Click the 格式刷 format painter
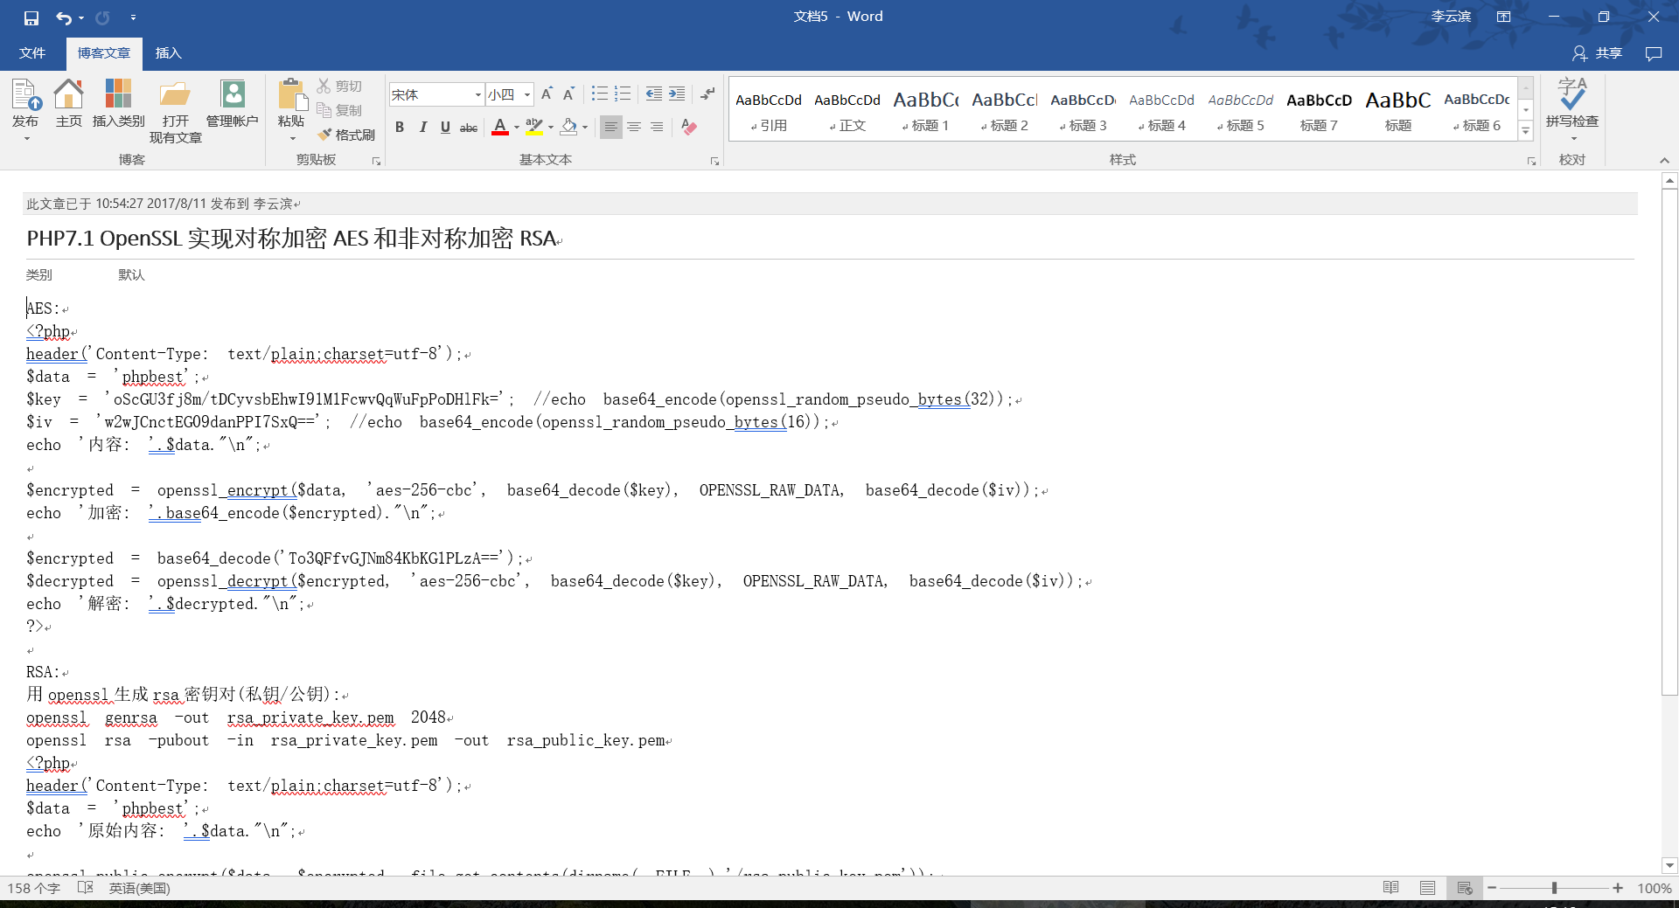Viewport: 1679px width, 908px height. coord(346,135)
